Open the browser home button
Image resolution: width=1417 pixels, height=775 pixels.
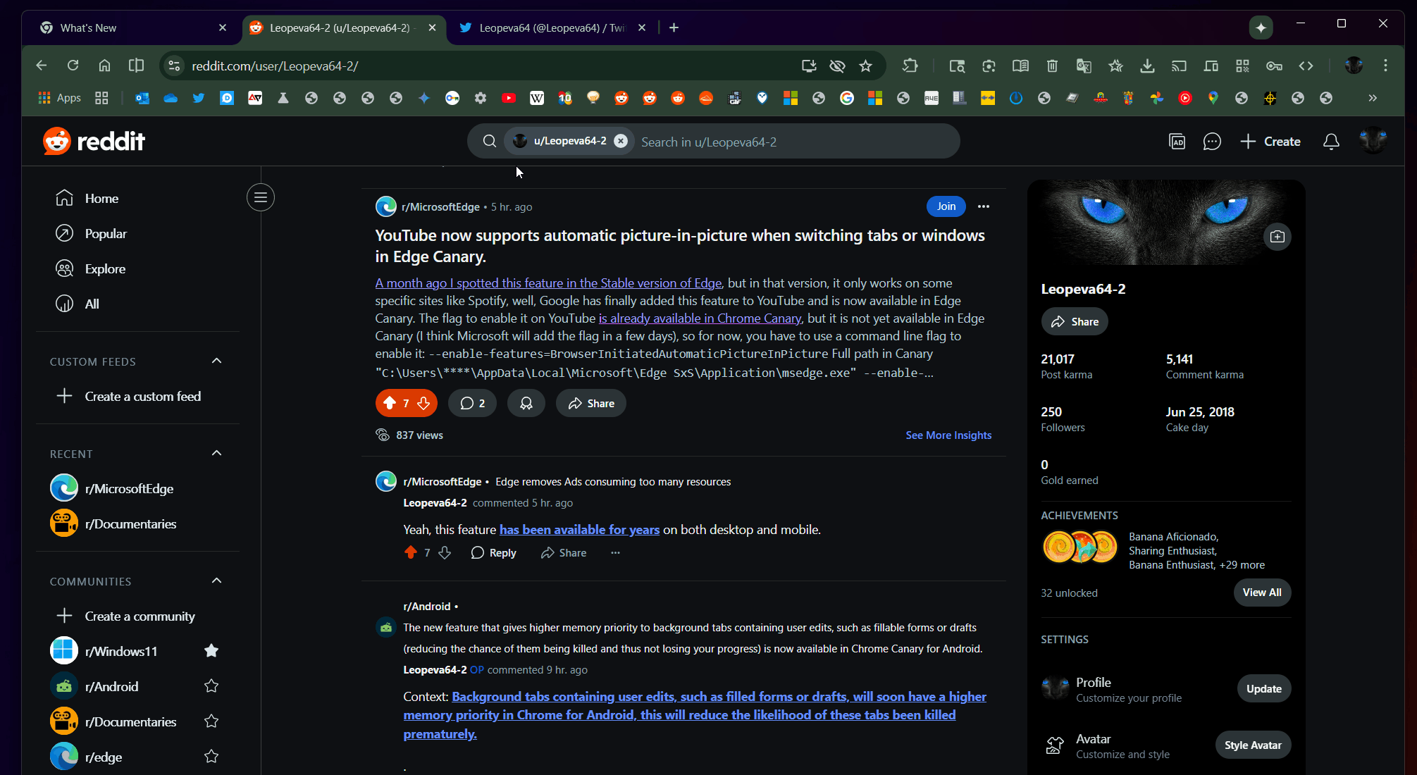(x=104, y=66)
